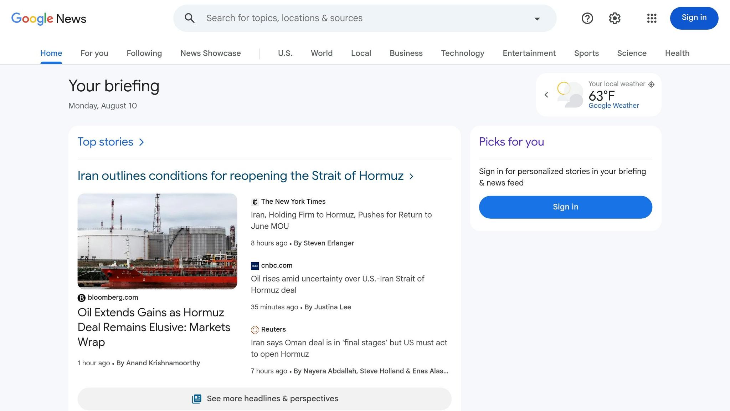The width and height of the screenshot is (730, 411).
Task: Open the Iran outlines conditions headline
Action: coord(241,176)
